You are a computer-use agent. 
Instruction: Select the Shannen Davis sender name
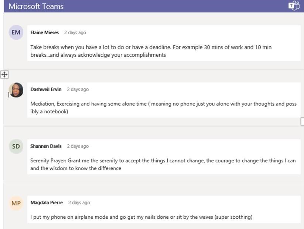point(46,146)
